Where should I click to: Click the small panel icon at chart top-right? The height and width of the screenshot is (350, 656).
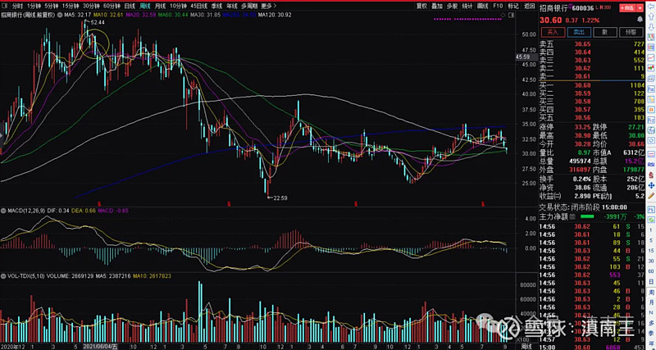511,15
